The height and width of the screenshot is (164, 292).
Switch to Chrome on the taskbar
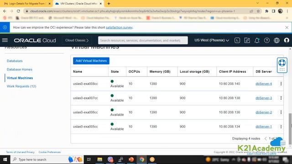tap(142, 159)
